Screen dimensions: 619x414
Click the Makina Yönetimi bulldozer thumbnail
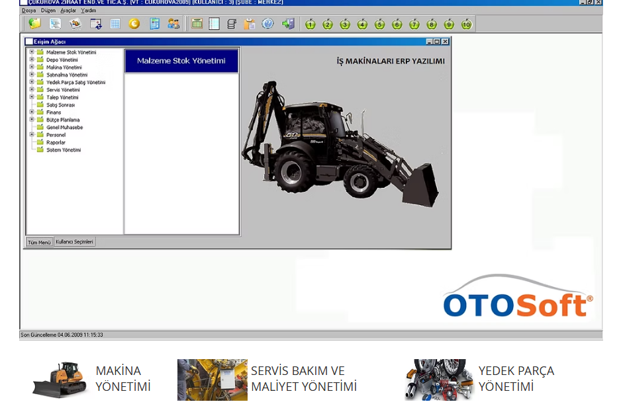click(60, 379)
